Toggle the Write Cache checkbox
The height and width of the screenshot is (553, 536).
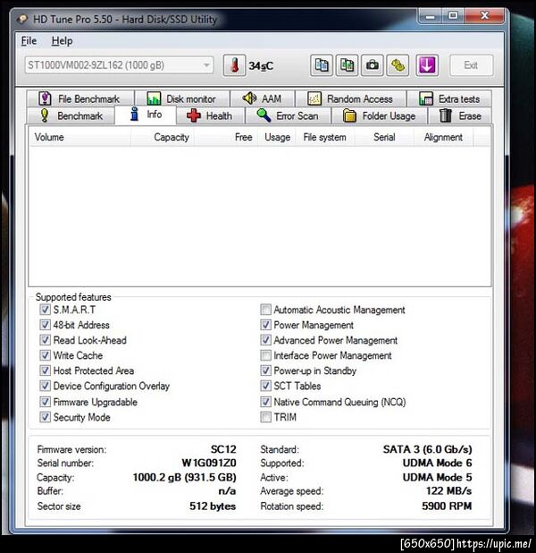click(x=45, y=355)
